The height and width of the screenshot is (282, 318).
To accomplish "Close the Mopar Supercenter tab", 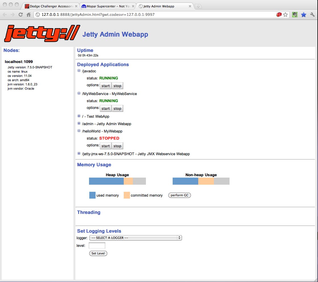I will click(133, 6).
